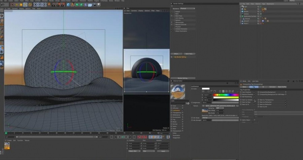
Task: Toggle the Global Illumination checkbox
Action: click(x=172, y=31)
